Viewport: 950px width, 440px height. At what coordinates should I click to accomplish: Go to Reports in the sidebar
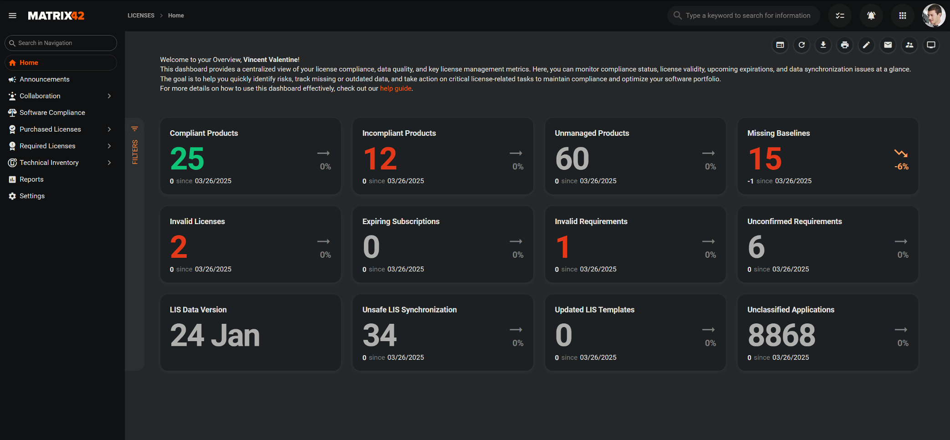coord(31,179)
